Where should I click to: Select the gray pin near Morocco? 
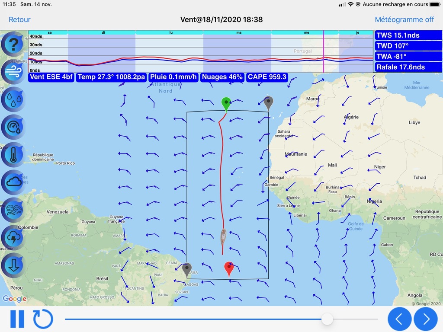268,103
